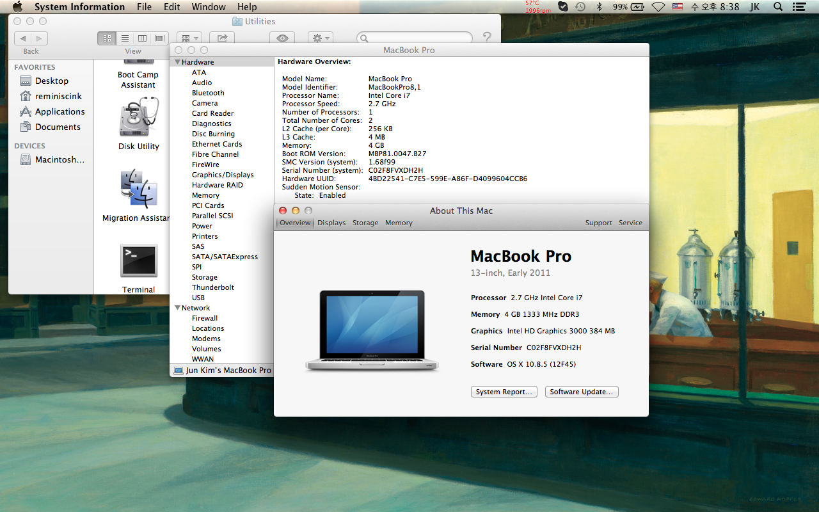The height and width of the screenshot is (512, 819).
Task: Select Thunderbolt in the hardware list
Action: tap(213, 287)
